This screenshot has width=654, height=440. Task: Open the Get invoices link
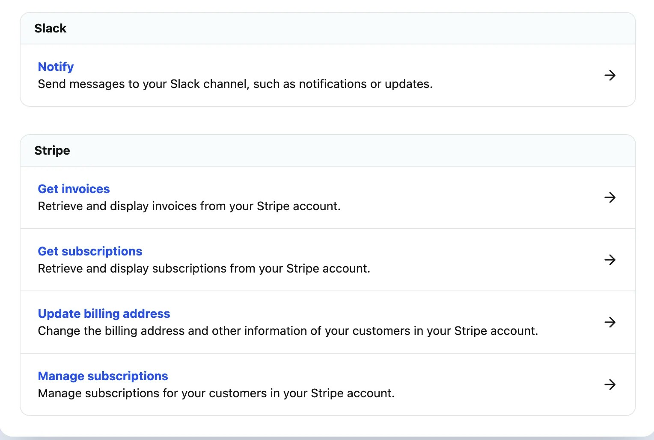pos(74,189)
